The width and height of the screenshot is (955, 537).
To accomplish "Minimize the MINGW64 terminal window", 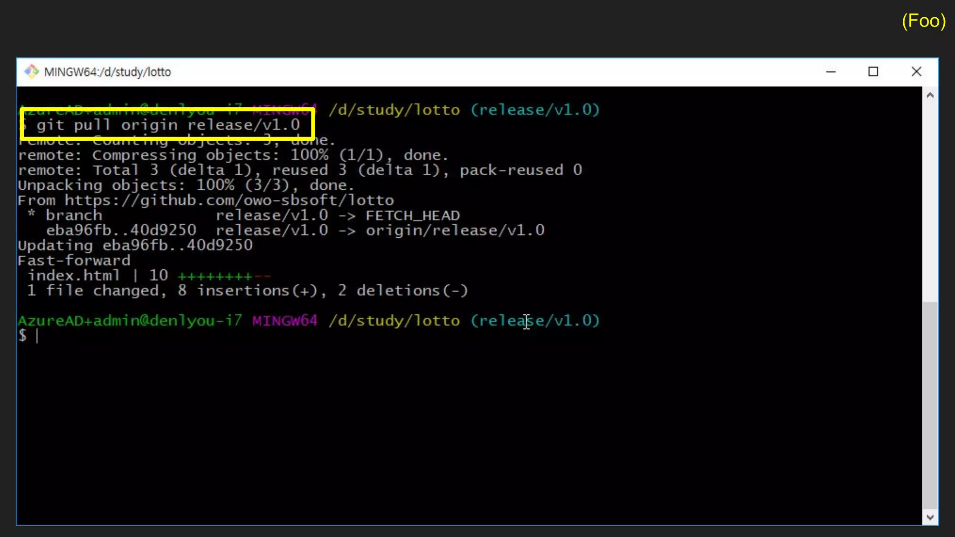I will pyautogui.click(x=830, y=72).
